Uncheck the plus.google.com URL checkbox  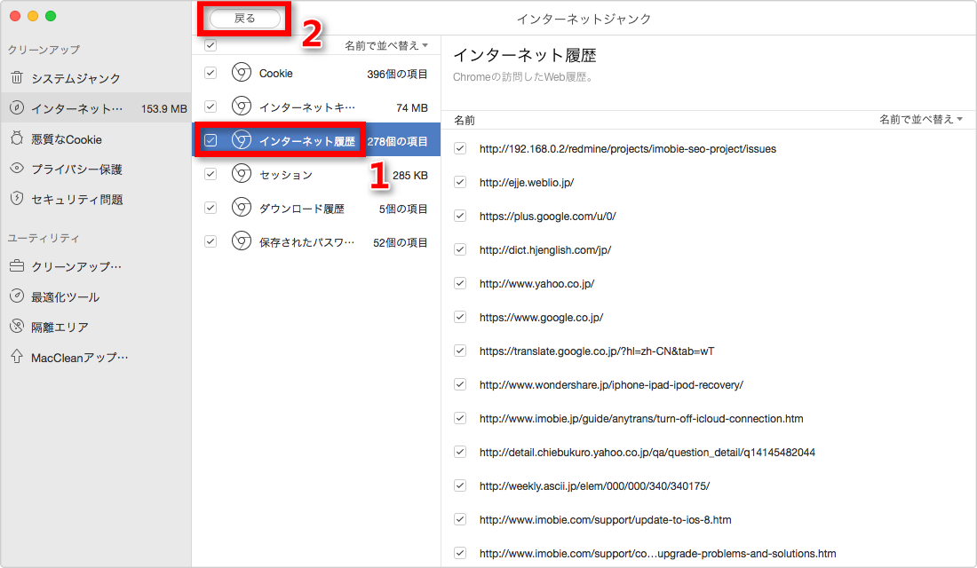point(460,216)
